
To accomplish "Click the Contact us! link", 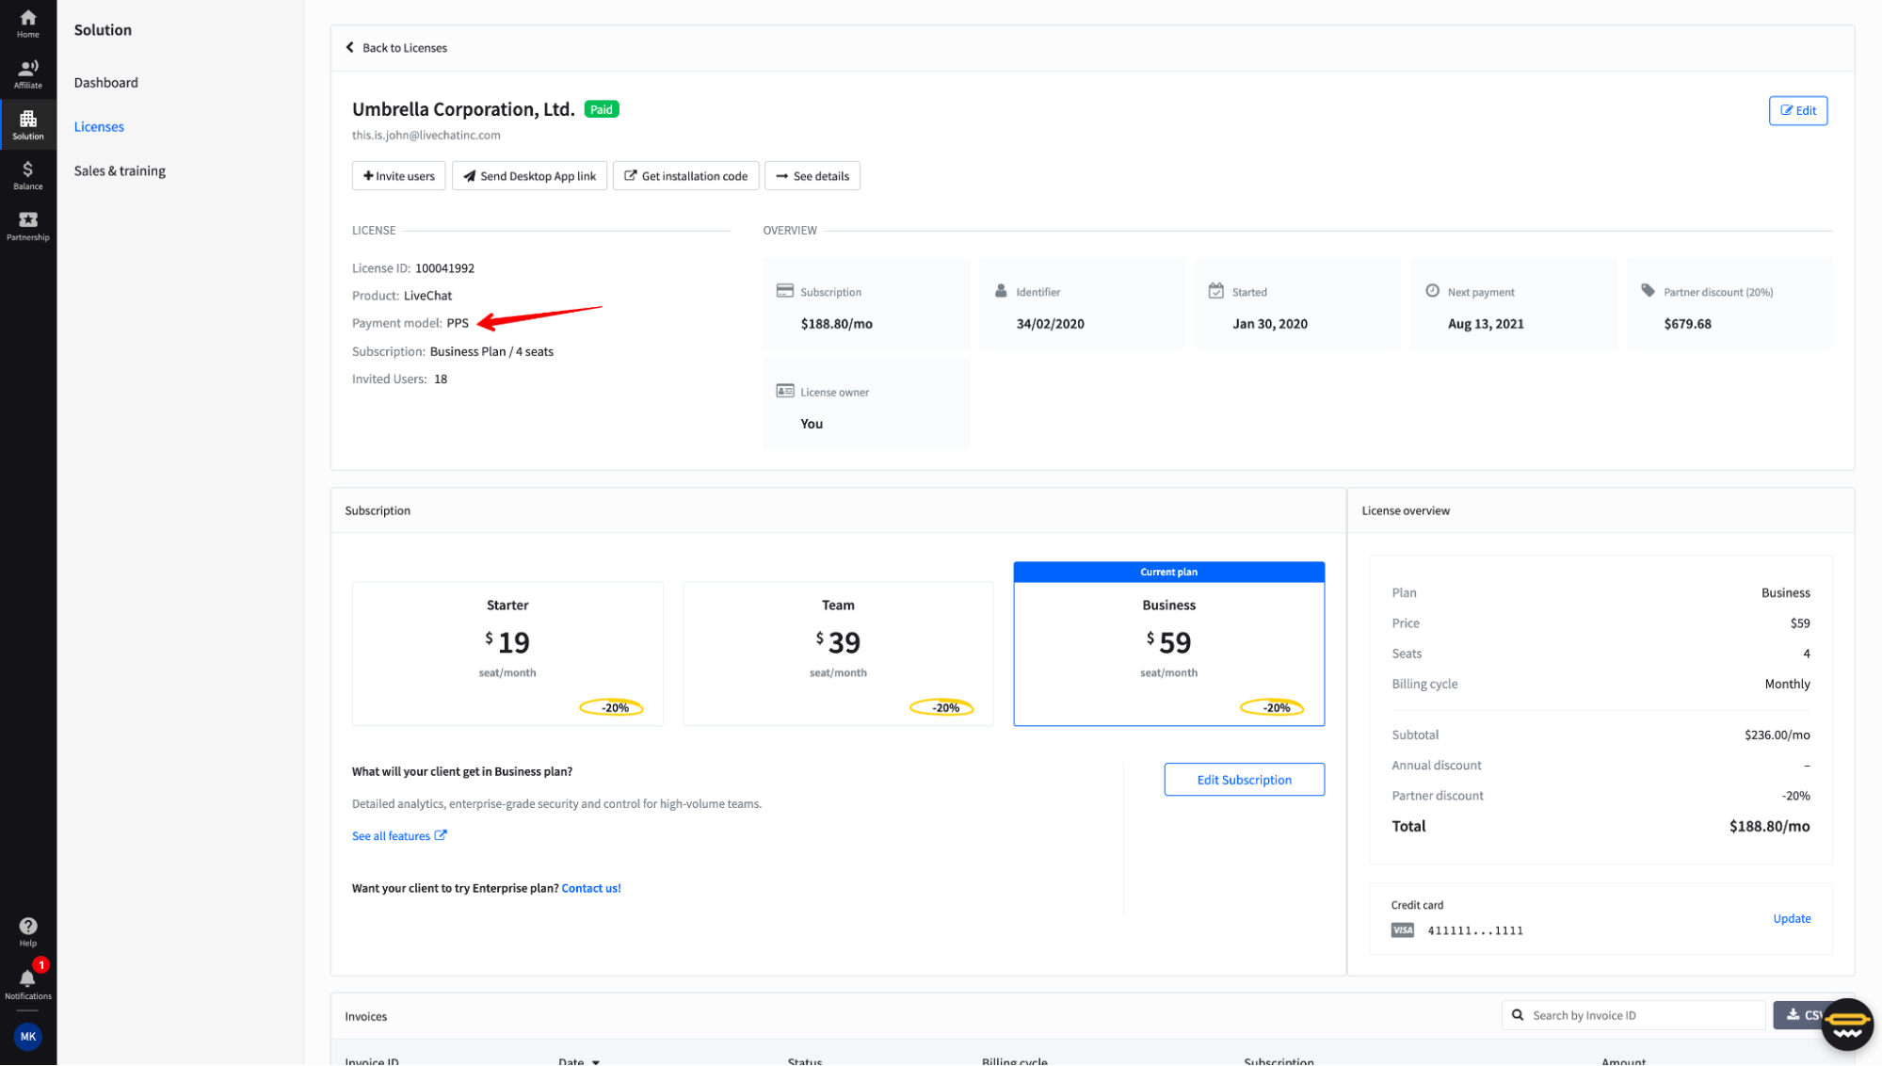I will [591, 888].
